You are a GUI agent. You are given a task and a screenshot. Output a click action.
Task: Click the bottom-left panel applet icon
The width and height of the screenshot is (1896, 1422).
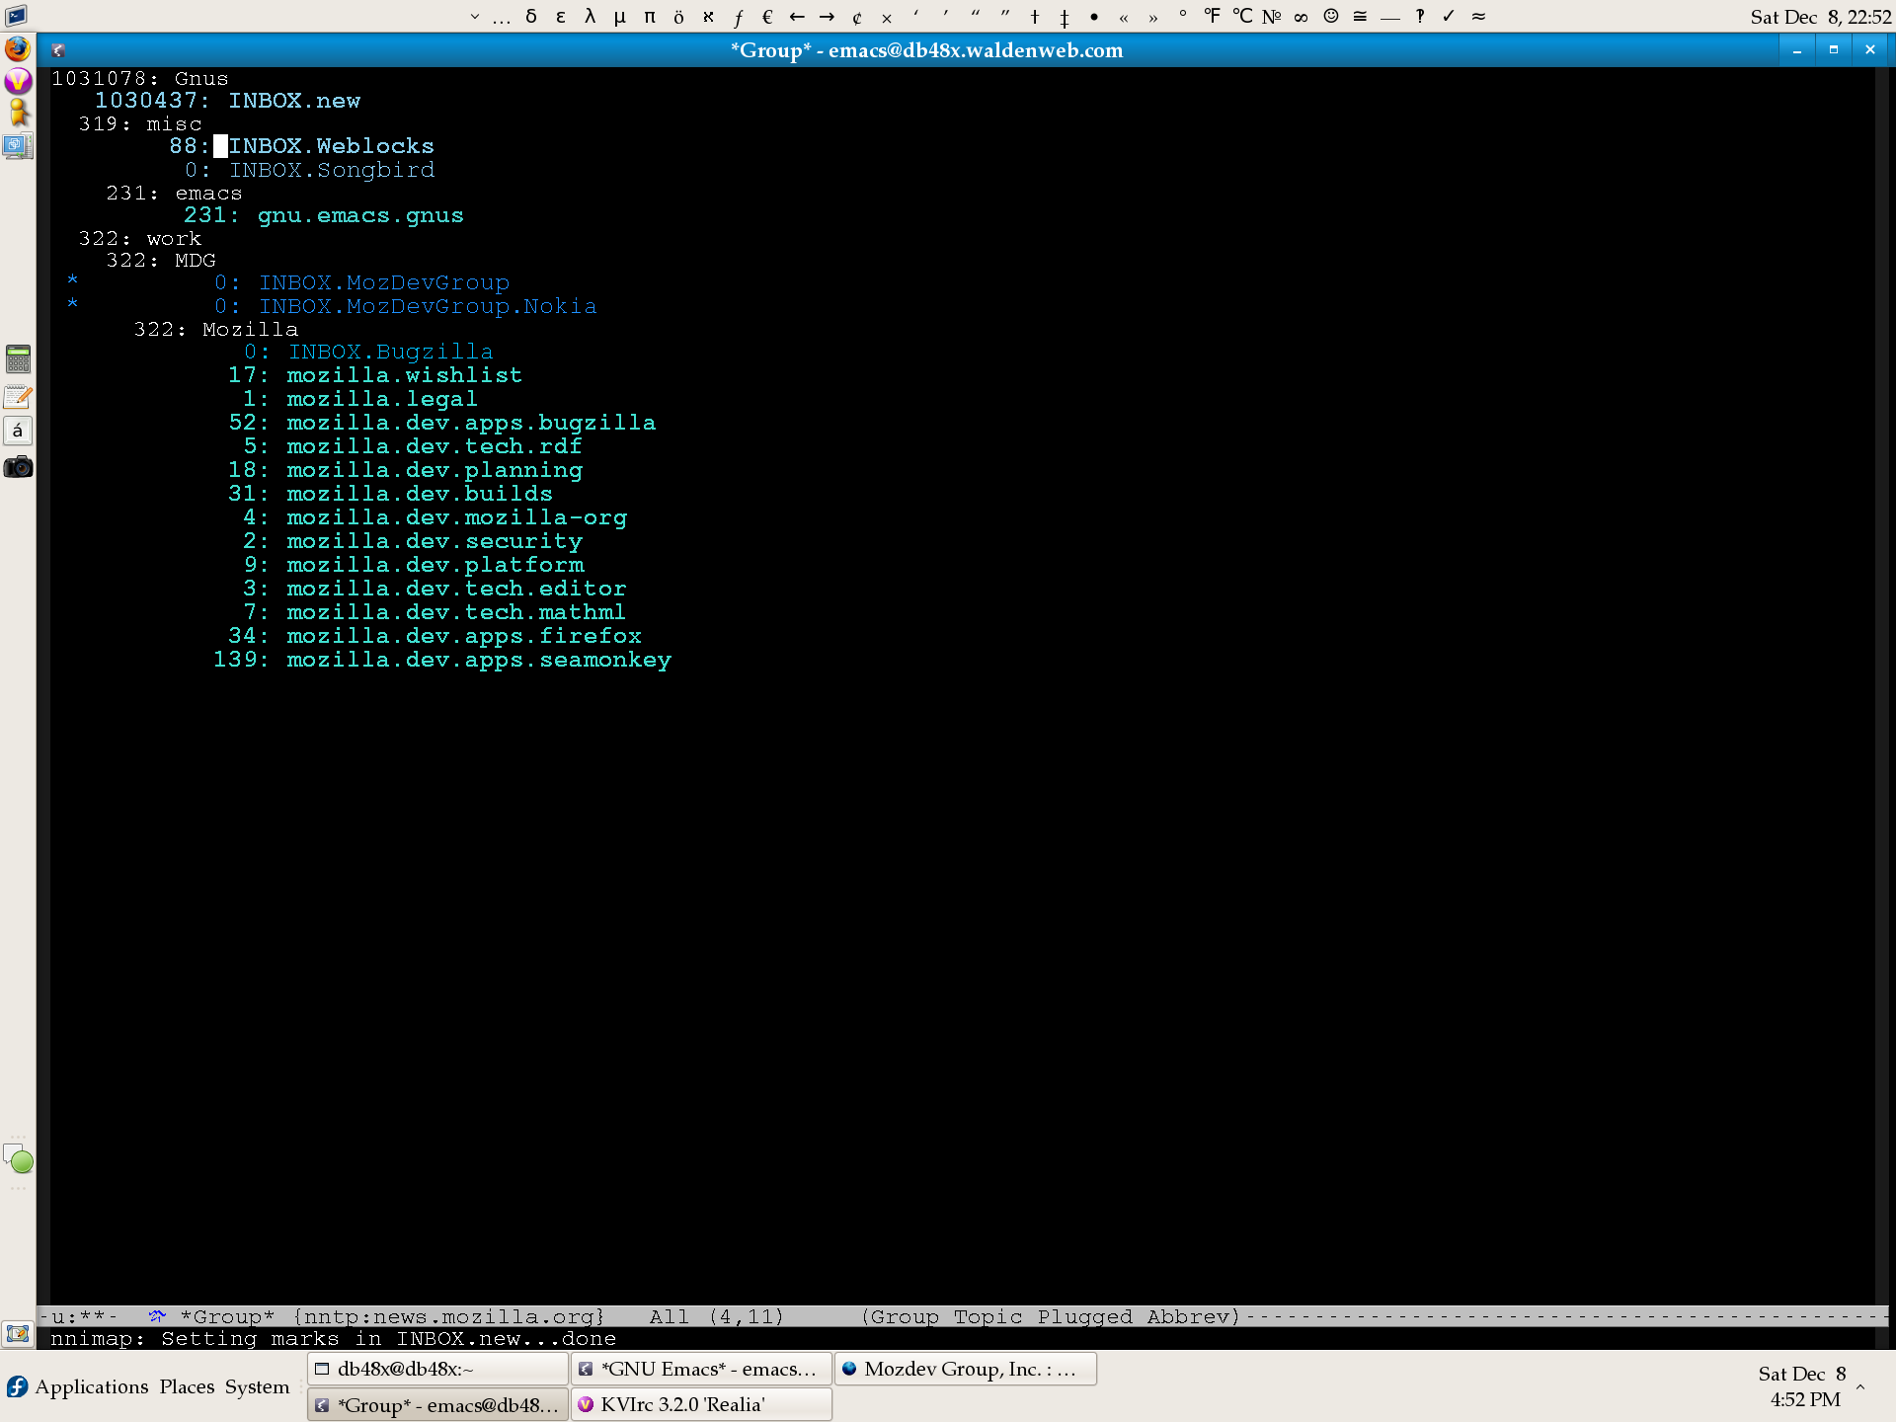point(18,1333)
